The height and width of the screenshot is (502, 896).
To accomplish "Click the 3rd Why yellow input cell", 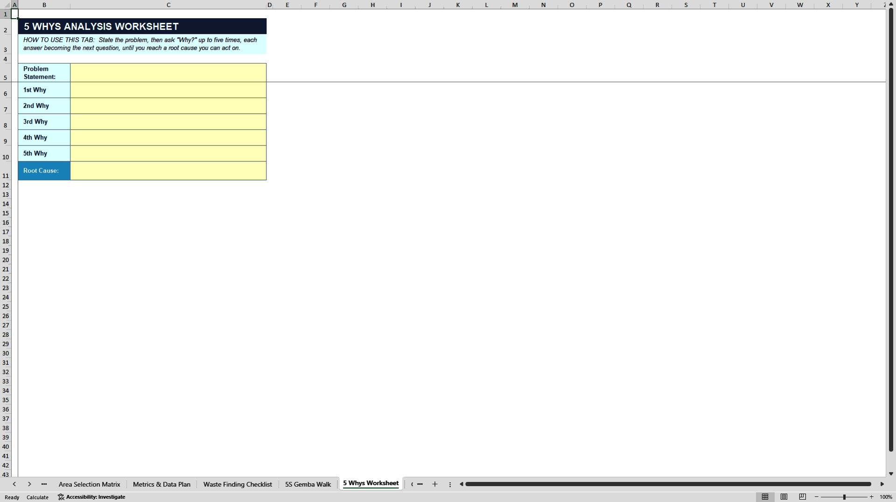I will pos(168,122).
